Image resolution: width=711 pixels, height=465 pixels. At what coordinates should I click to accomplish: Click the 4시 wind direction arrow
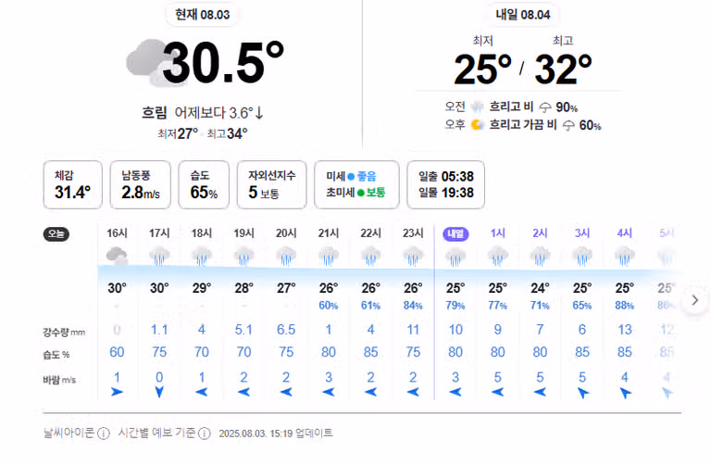(x=625, y=393)
